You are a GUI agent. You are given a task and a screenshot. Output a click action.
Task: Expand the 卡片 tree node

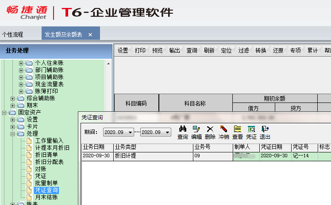pos(12,127)
